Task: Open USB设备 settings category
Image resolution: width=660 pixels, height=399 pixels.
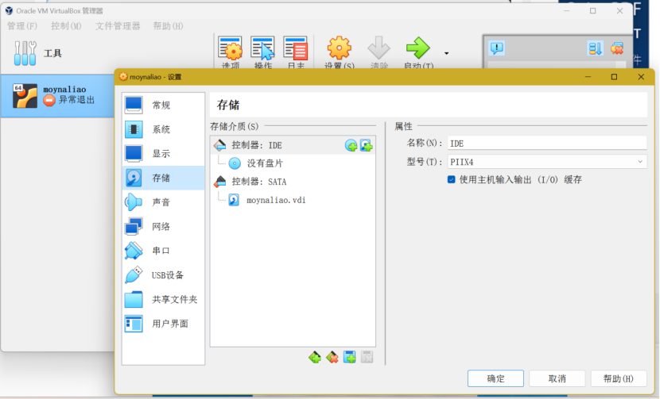Action: coord(163,275)
